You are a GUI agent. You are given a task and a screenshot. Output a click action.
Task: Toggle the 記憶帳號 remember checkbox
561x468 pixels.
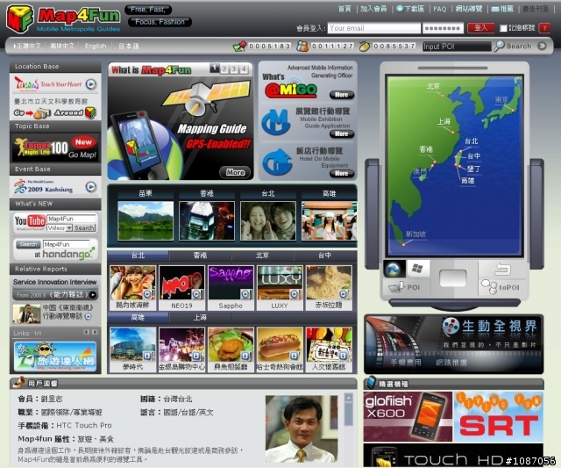[x=503, y=28]
